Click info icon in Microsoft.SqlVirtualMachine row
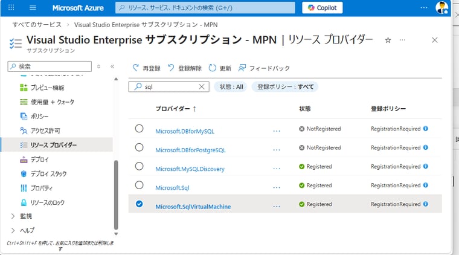 (426, 204)
